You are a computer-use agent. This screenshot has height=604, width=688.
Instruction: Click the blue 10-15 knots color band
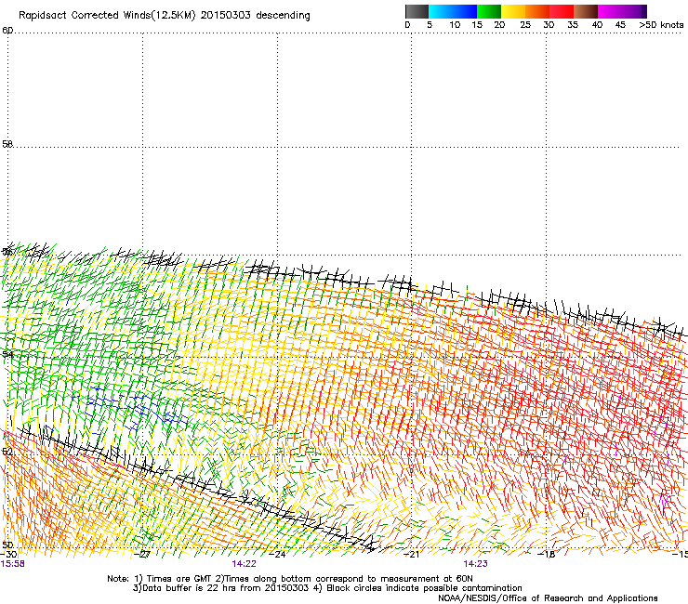point(465,11)
